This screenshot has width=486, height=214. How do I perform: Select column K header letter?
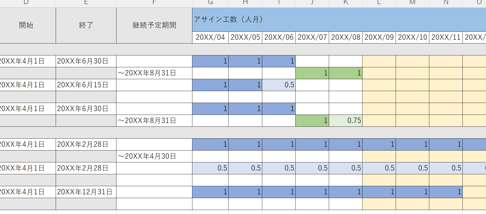coord(346,3)
